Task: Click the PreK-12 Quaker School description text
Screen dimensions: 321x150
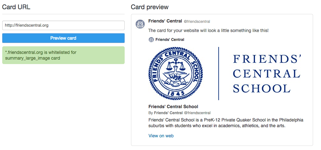Action: [226, 123]
